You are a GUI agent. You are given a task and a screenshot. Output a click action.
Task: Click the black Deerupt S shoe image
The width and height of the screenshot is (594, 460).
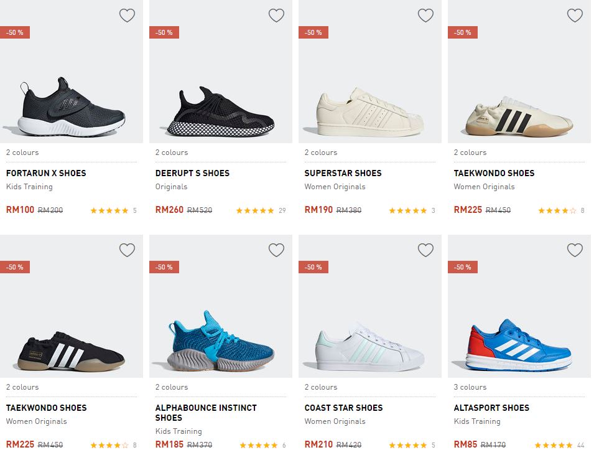[x=221, y=112]
